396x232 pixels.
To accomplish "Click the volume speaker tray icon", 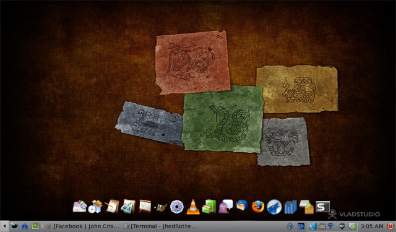I will coord(290,226).
